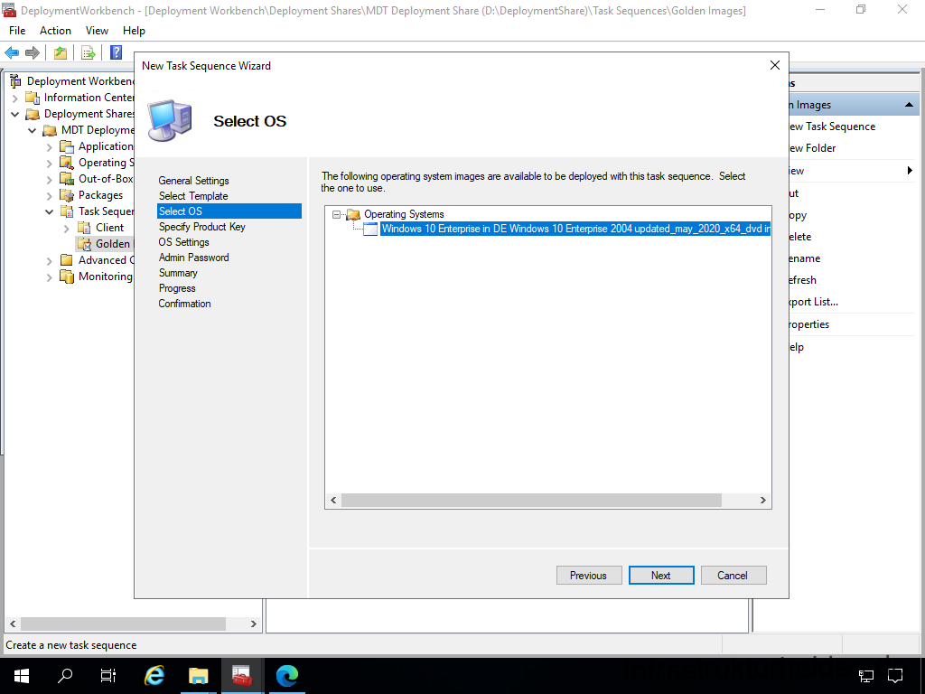Screen dimensions: 925x694
Task: Click the OS list horizontal scrollbar
Action: (x=531, y=501)
